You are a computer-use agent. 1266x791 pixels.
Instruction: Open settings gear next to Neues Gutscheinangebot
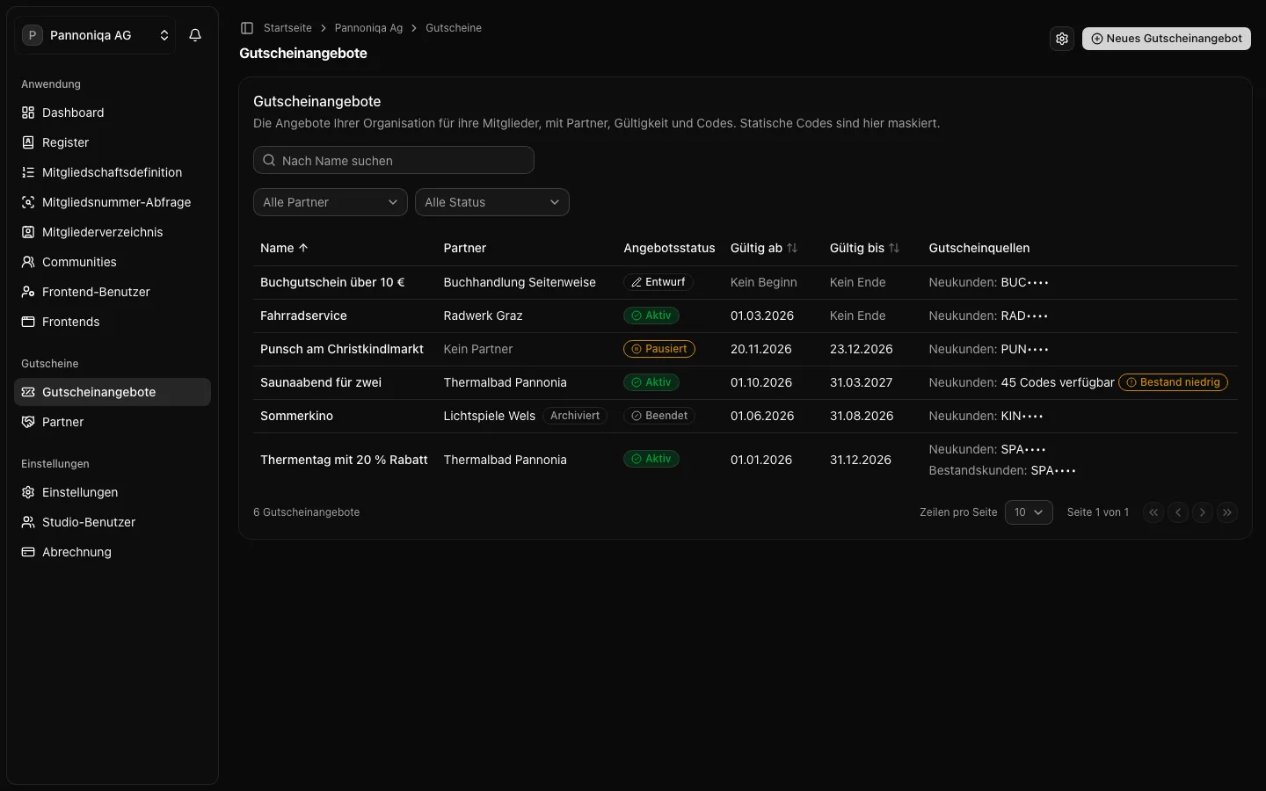point(1062,39)
